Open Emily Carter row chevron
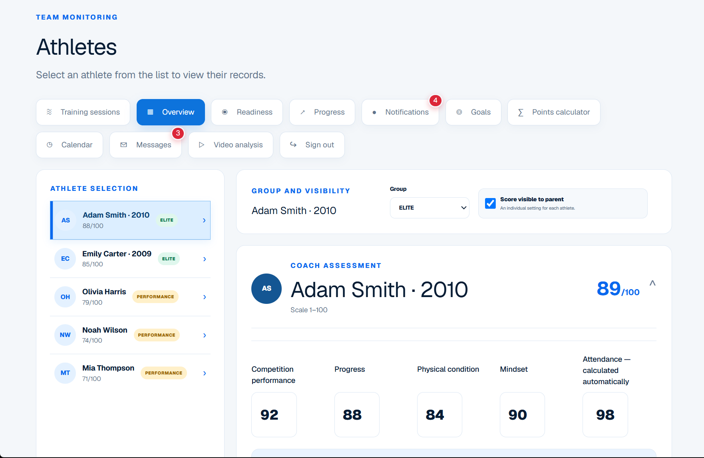704x458 pixels. (x=205, y=259)
